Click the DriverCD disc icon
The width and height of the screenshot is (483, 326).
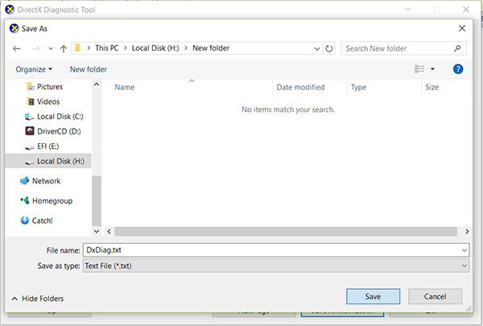point(30,131)
